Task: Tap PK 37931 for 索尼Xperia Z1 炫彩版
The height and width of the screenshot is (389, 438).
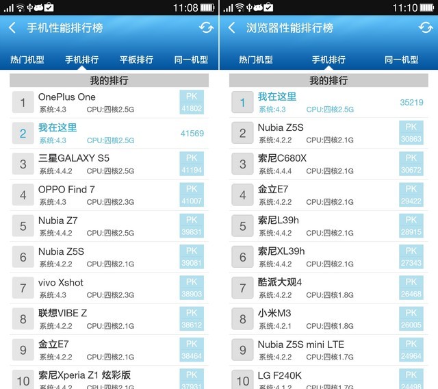Action: click(192, 379)
